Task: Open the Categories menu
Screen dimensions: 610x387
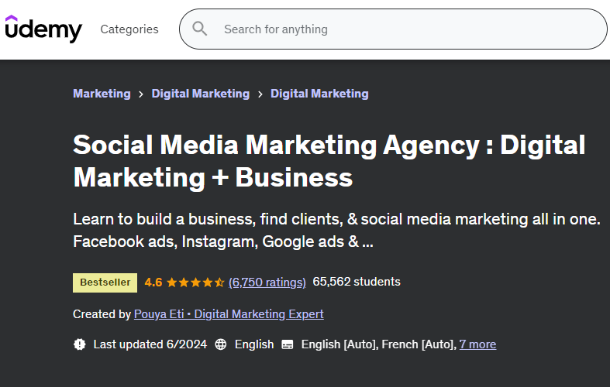Action: (129, 29)
